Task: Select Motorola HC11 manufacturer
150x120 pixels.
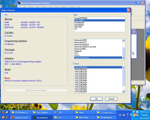Action: point(98,42)
